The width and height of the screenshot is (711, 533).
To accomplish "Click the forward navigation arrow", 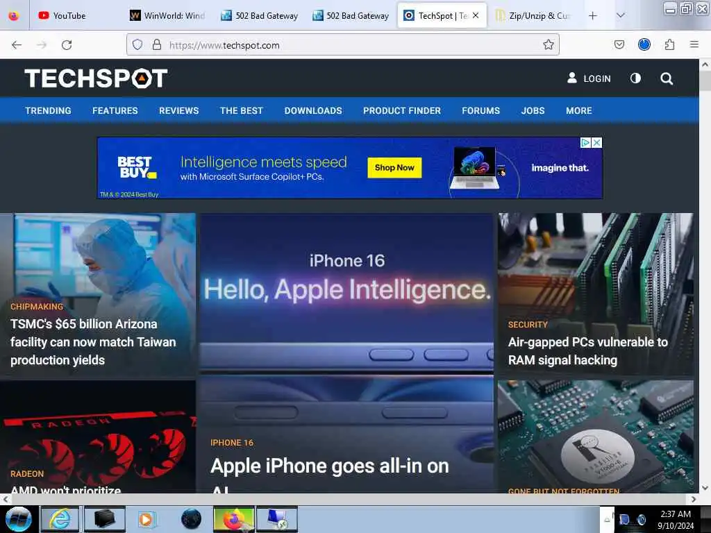I will [x=42, y=45].
